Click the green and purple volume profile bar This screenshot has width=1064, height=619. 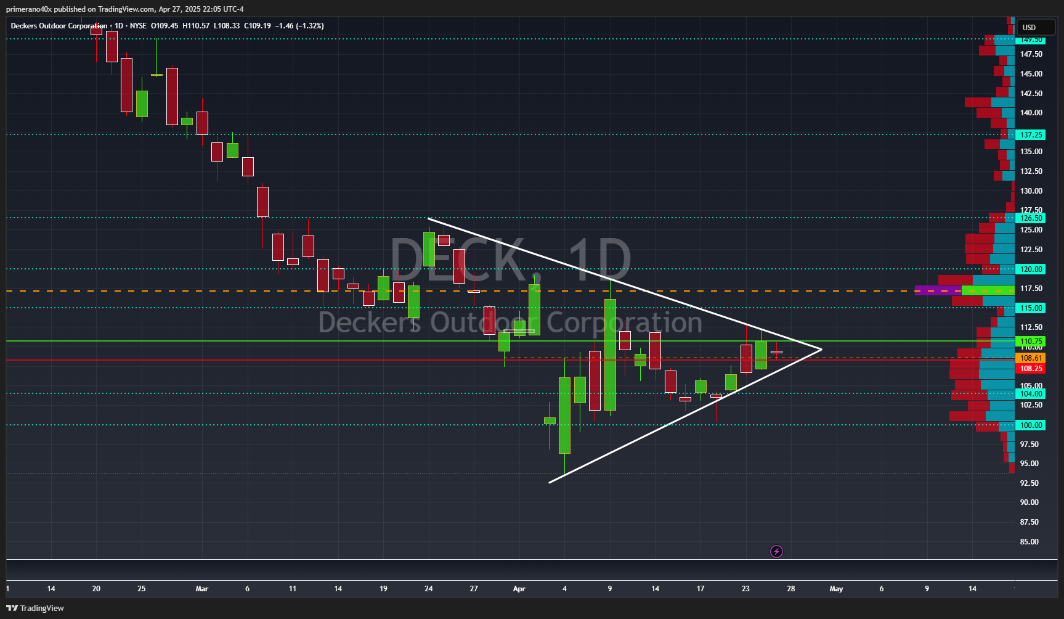pyautogui.click(x=965, y=290)
